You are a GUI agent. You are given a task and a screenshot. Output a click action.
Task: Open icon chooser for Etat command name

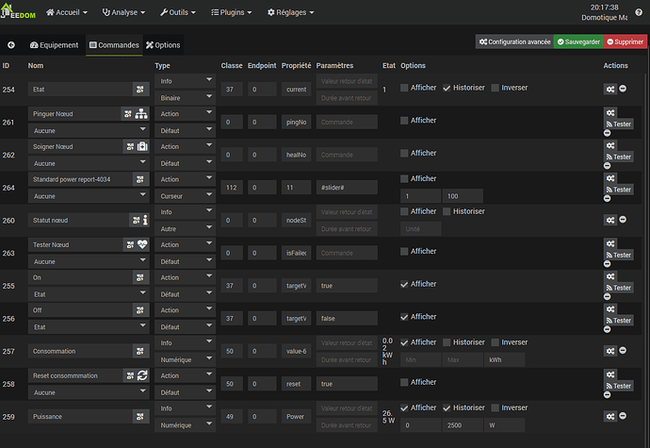(140, 90)
